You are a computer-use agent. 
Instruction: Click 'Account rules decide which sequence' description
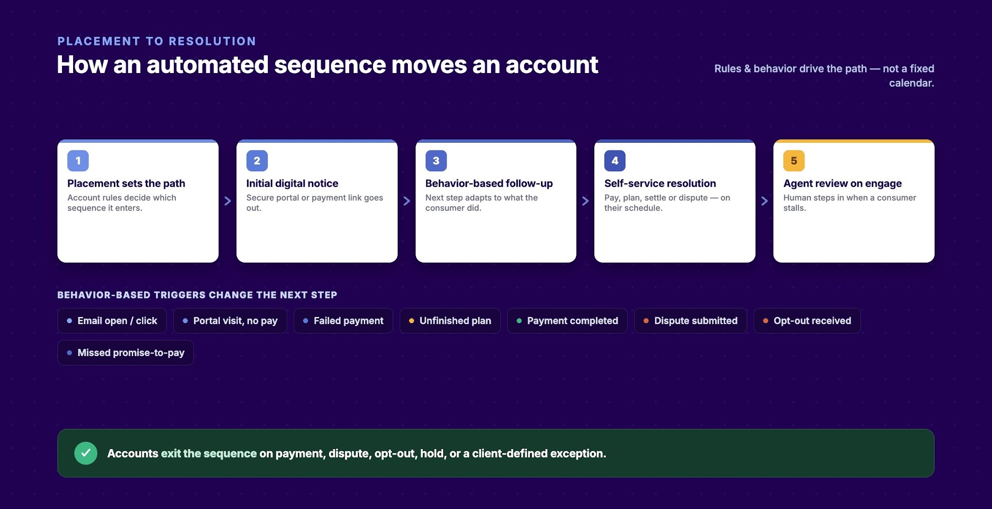122,203
